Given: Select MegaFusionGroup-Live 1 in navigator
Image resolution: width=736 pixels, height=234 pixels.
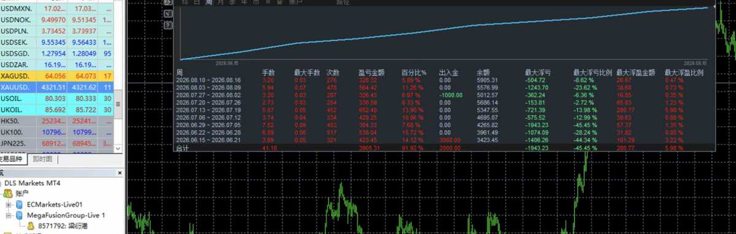Looking at the screenshot, I should pos(66,215).
